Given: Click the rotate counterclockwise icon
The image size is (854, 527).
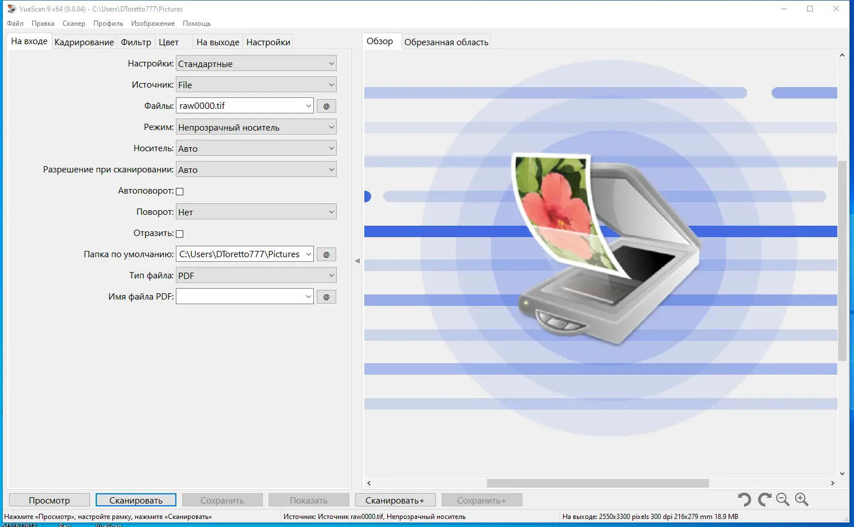Looking at the screenshot, I should click(x=744, y=499).
